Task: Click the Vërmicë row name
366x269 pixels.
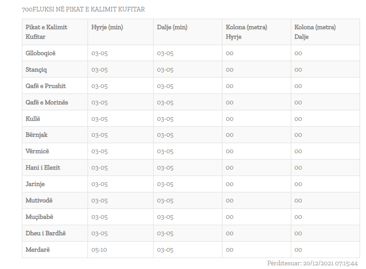Action: tap(37, 151)
